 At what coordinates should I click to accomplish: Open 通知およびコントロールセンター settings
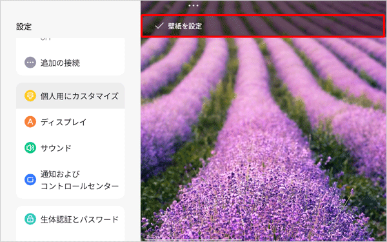[70, 180]
